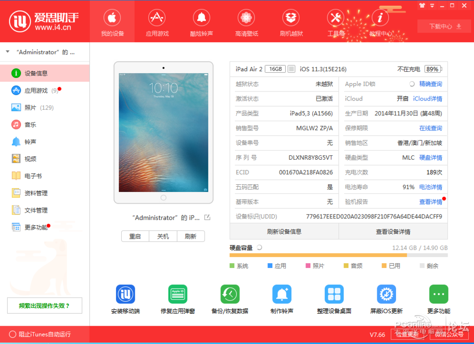The width and height of the screenshot is (474, 344).
Task: Open 视频 in the sidebar
Action: (45, 159)
